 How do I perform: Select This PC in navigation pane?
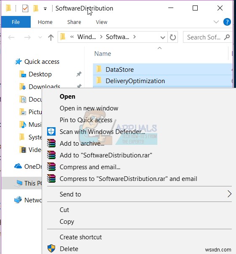(21, 183)
